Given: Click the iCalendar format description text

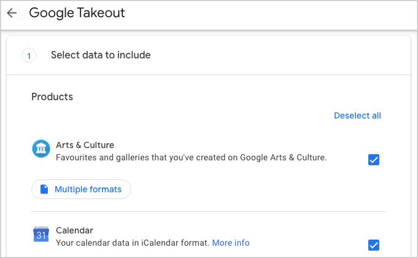Looking at the screenshot, I should (132, 243).
